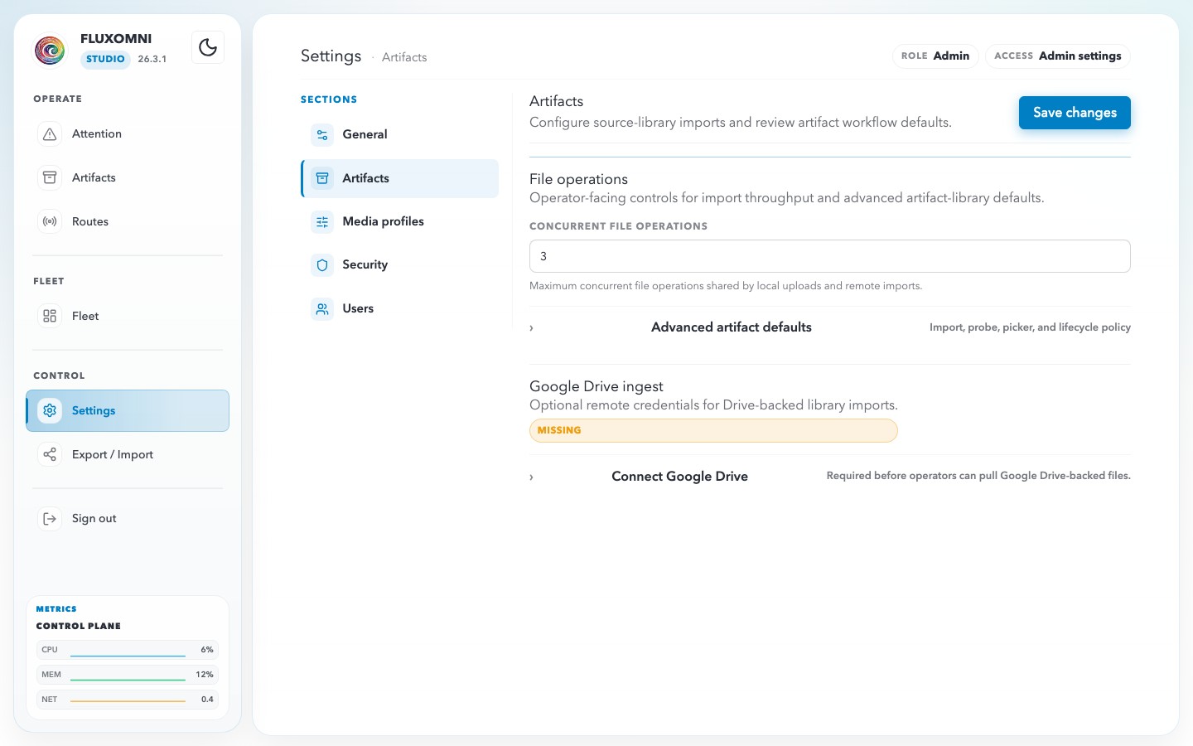Click the Sign out door icon
Viewport: 1193px width, 746px height.
click(x=50, y=519)
